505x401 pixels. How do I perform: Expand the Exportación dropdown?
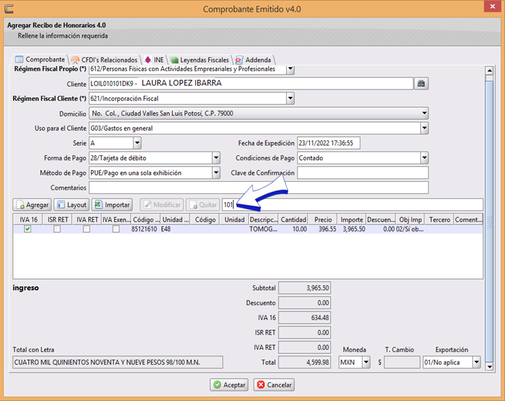point(477,362)
